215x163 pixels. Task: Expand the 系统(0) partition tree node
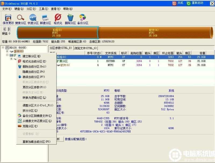pyautogui.click(x=7, y=51)
